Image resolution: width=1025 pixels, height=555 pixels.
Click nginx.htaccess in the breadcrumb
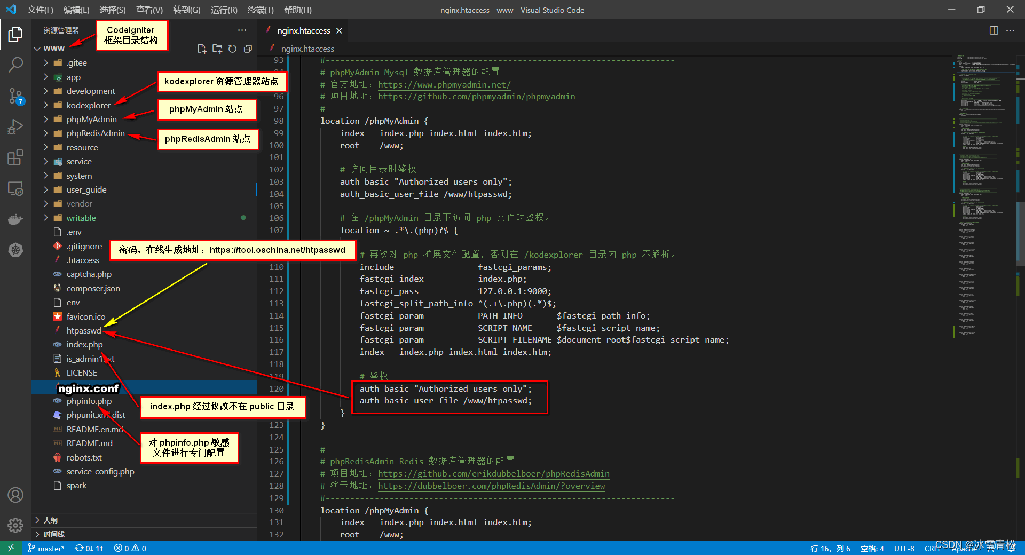click(x=307, y=49)
